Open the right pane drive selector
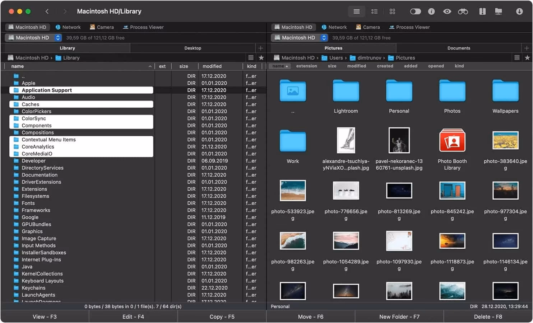Image resolution: width=533 pixels, height=323 pixels. click(x=324, y=37)
